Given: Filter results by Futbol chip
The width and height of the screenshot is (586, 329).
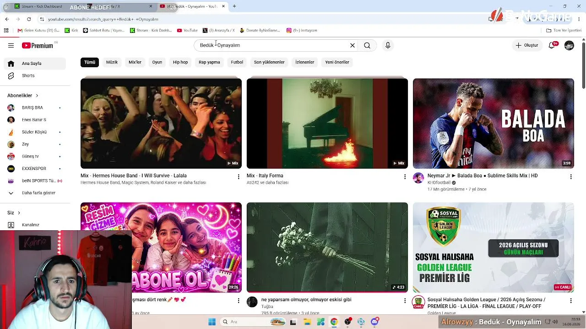Looking at the screenshot, I should (237, 62).
